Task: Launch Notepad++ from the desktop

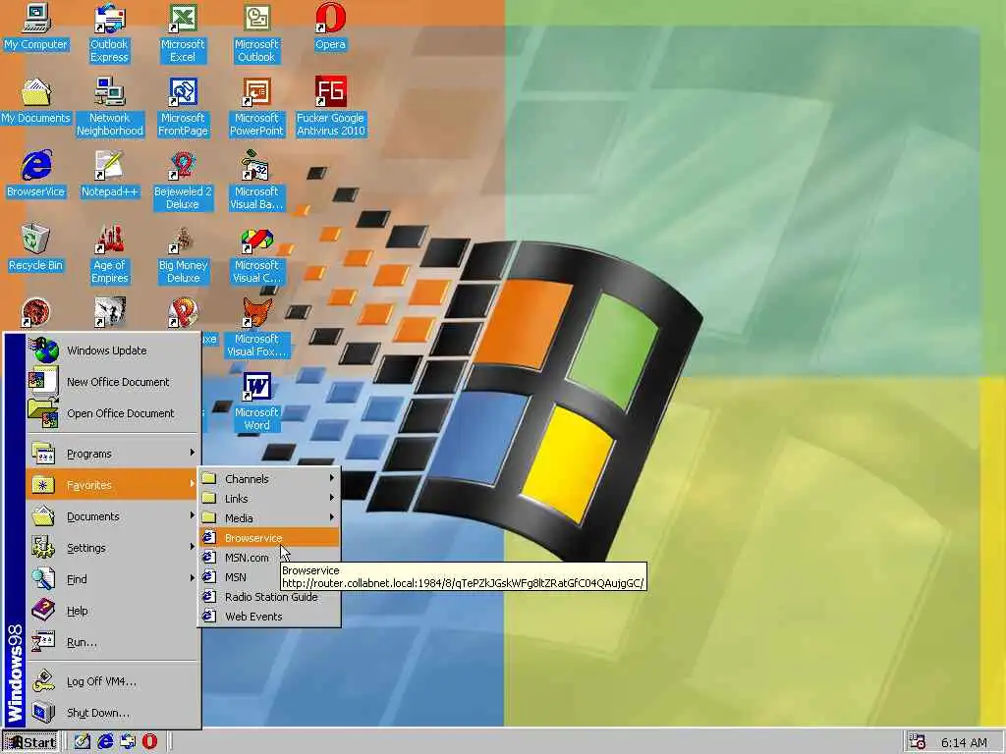Action: pyautogui.click(x=110, y=175)
